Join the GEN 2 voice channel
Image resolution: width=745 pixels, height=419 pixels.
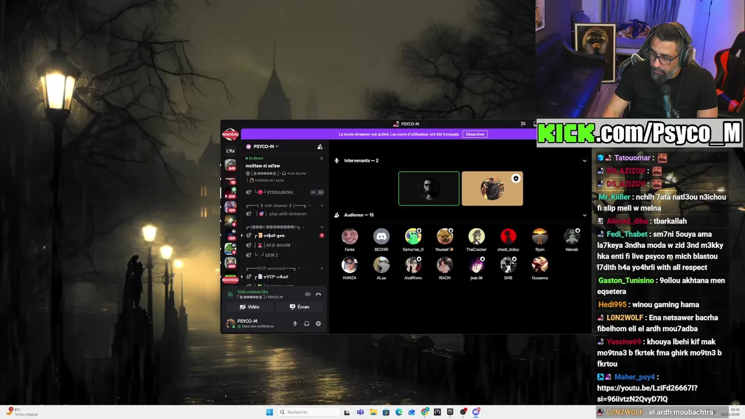pos(285,255)
